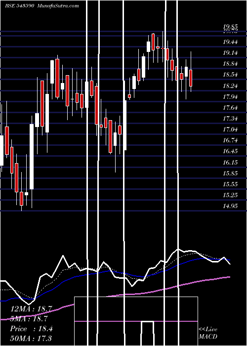Click the 19.44 price axis label
The width and height of the screenshot is (247, 346).
pyautogui.click(x=230, y=42)
